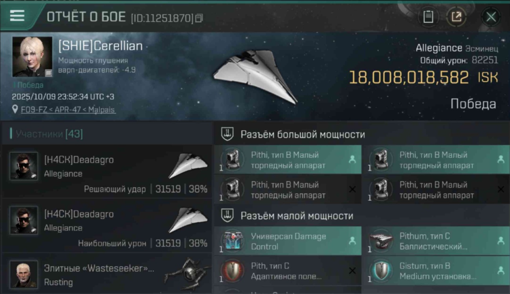
Task: Click the Pith Адаптивное поле module
Action: pyautogui.click(x=288, y=271)
